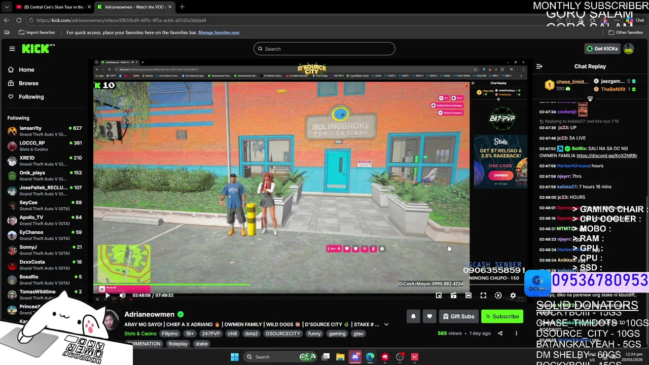Open video settings gear

pyautogui.click(x=513, y=295)
